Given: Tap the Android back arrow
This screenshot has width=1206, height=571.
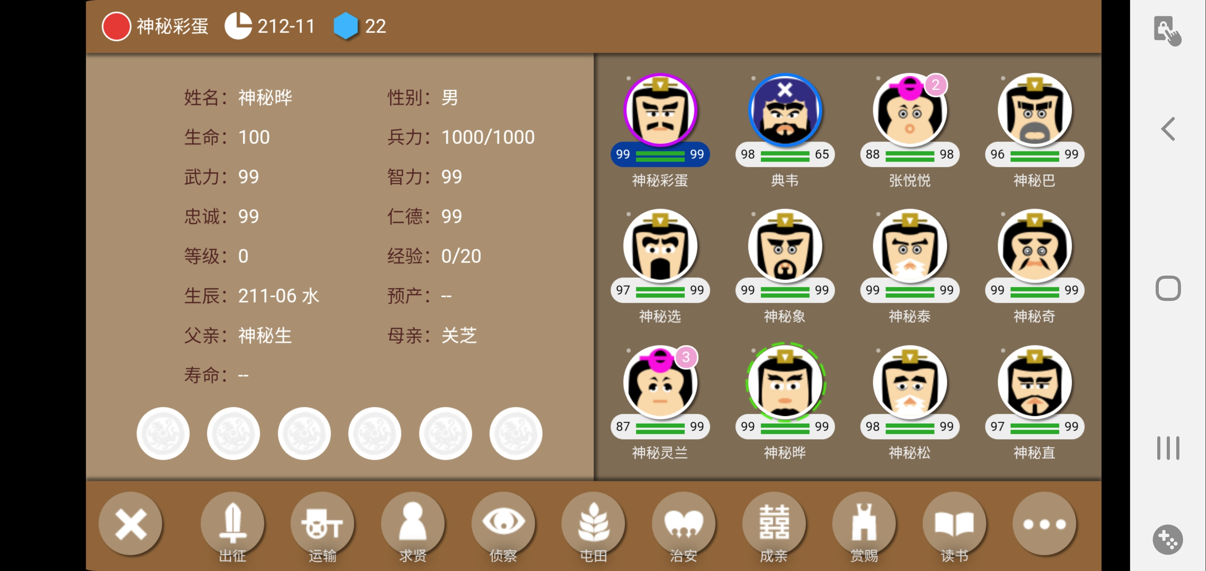Looking at the screenshot, I should click(1169, 129).
